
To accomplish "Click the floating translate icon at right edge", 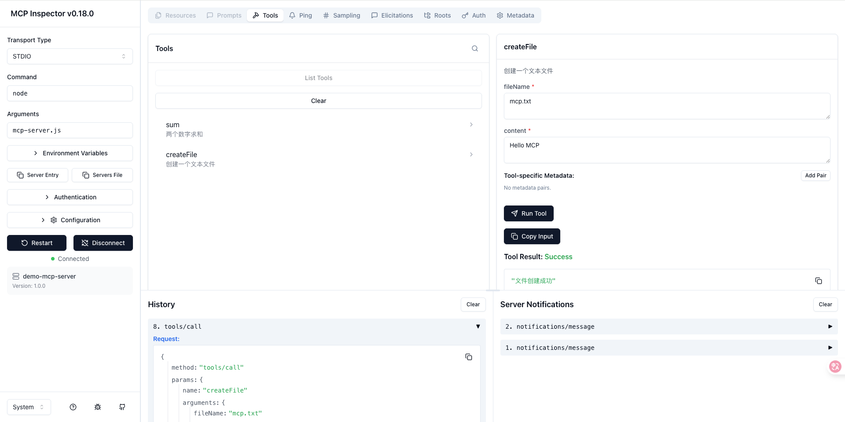I will coord(835,366).
